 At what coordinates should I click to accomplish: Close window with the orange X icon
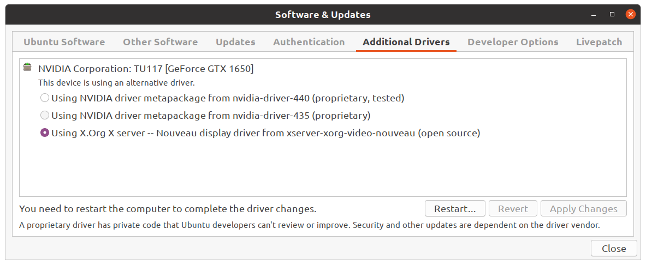pos(630,14)
